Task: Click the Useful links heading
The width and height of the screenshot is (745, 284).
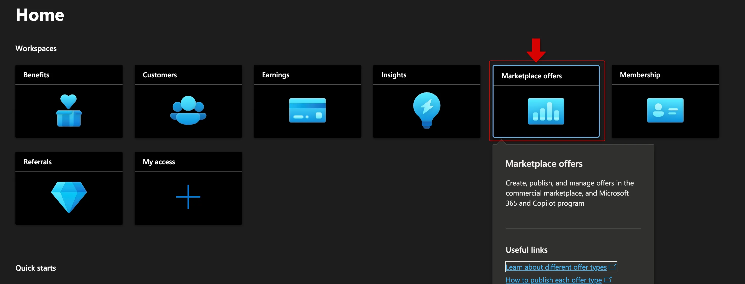Action: [526, 250]
